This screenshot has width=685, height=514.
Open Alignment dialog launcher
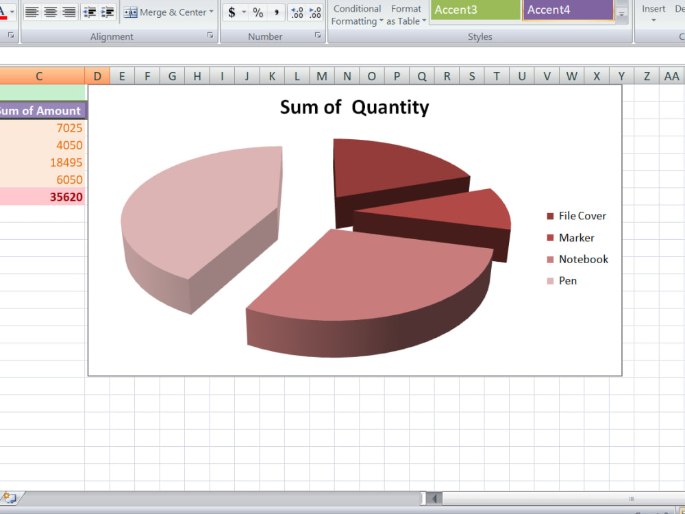click(x=210, y=35)
